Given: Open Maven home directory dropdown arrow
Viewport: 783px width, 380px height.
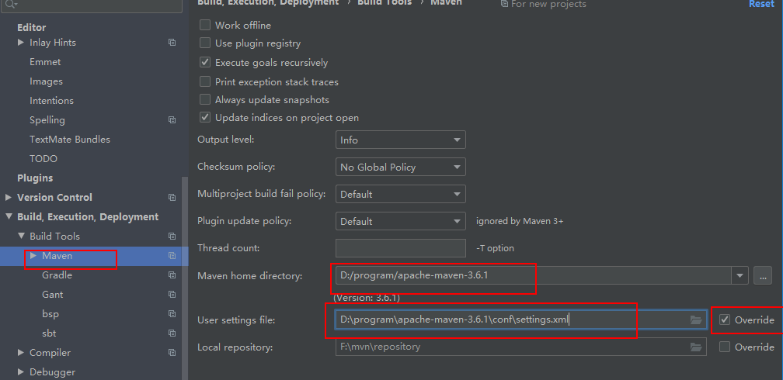Looking at the screenshot, I should (740, 275).
